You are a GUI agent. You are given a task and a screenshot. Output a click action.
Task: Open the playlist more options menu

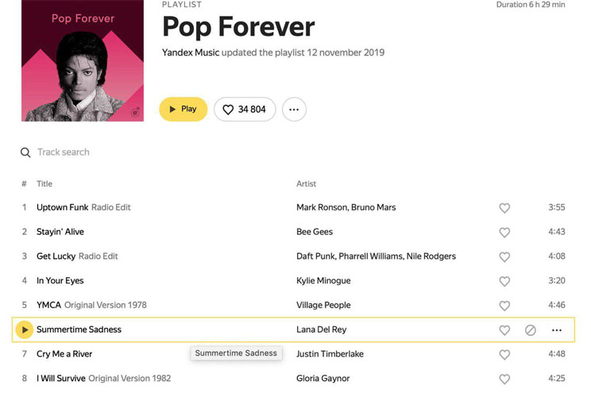(294, 110)
